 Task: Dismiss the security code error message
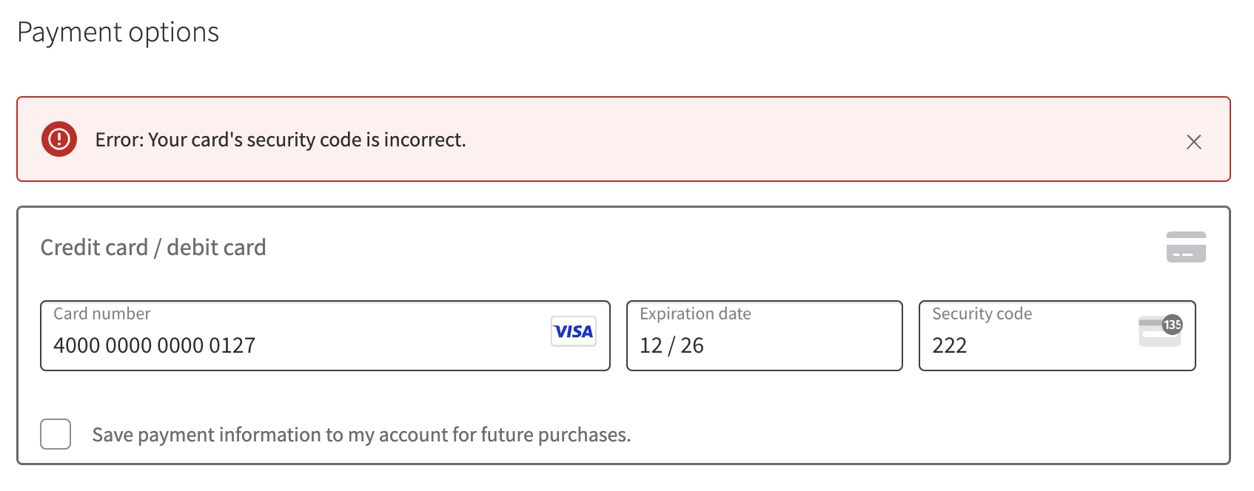tap(1193, 142)
